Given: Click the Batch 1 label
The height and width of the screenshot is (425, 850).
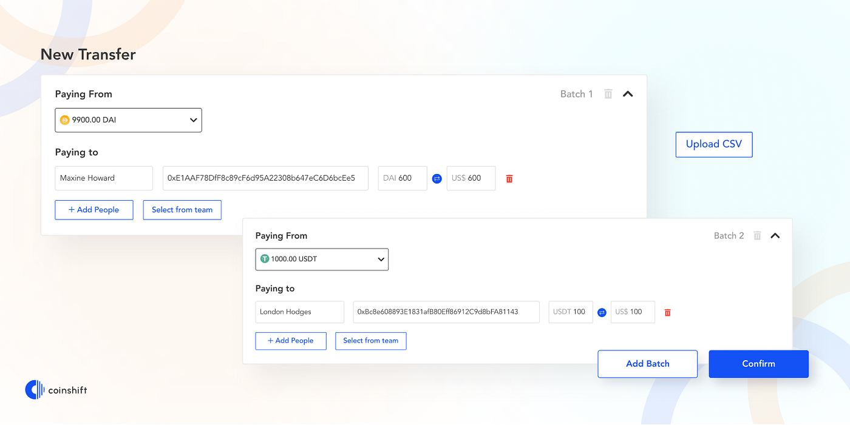Looking at the screenshot, I should pyautogui.click(x=576, y=94).
